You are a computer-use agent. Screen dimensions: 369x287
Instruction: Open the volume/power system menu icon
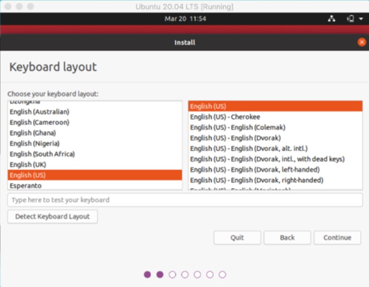coord(350,18)
